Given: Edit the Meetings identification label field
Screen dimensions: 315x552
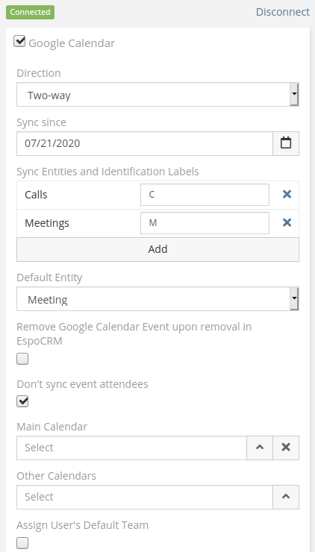Looking at the screenshot, I should point(205,223).
